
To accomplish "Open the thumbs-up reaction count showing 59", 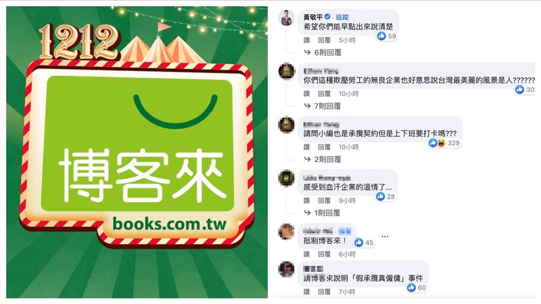I will [x=387, y=36].
